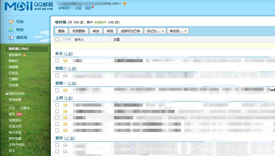Viewport: 275px width, 156px height.
Task: Open the 草稿箱 drafts folder
Action: (x=14, y=67)
